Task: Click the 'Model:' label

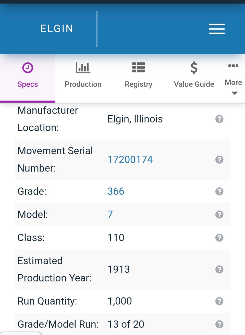Action: tap(33, 215)
